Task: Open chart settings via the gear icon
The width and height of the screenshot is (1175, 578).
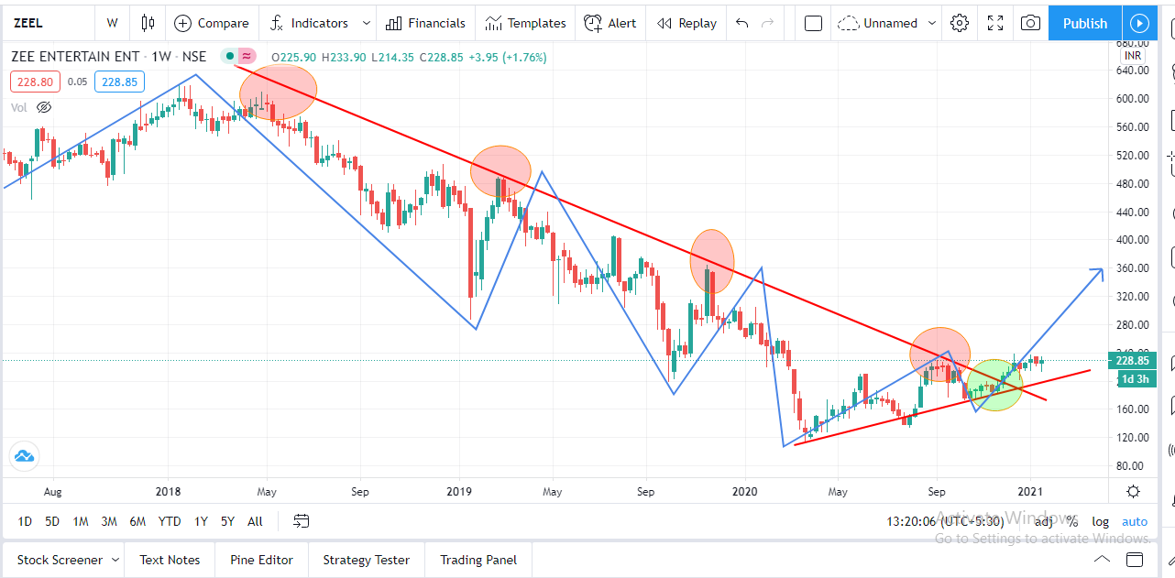Action: click(959, 23)
